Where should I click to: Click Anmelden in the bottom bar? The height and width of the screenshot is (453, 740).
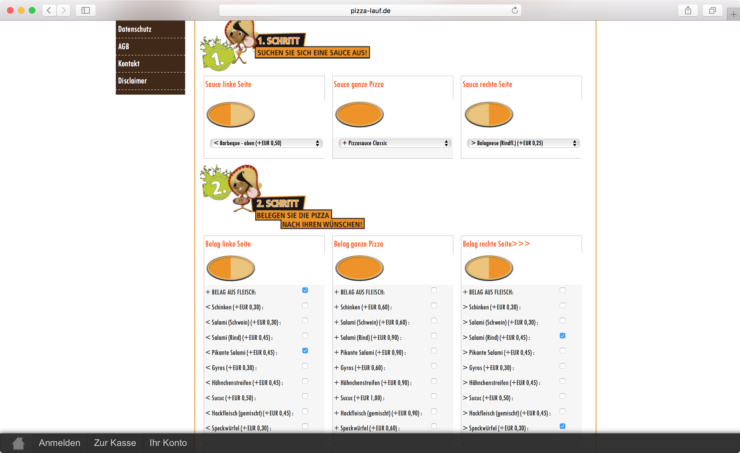click(x=60, y=443)
